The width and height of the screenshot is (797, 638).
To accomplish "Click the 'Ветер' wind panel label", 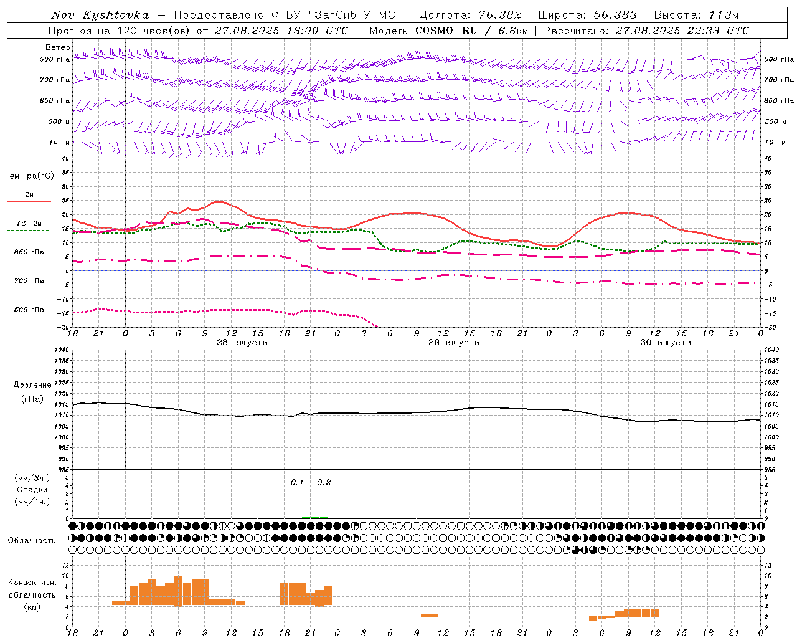I will 57,47.
